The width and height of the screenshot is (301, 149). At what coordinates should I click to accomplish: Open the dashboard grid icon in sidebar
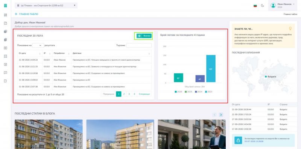coord(5,15)
